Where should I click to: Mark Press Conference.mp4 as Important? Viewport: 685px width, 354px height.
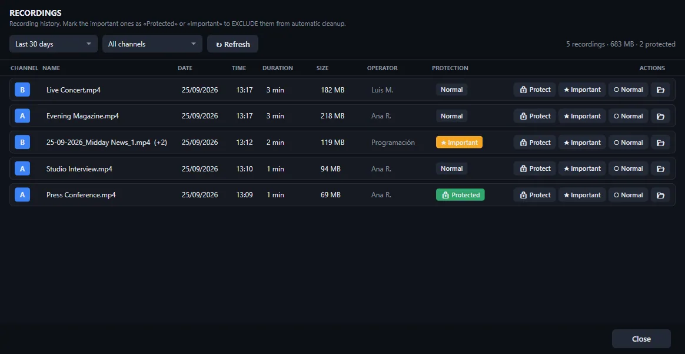[x=582, y=195]
